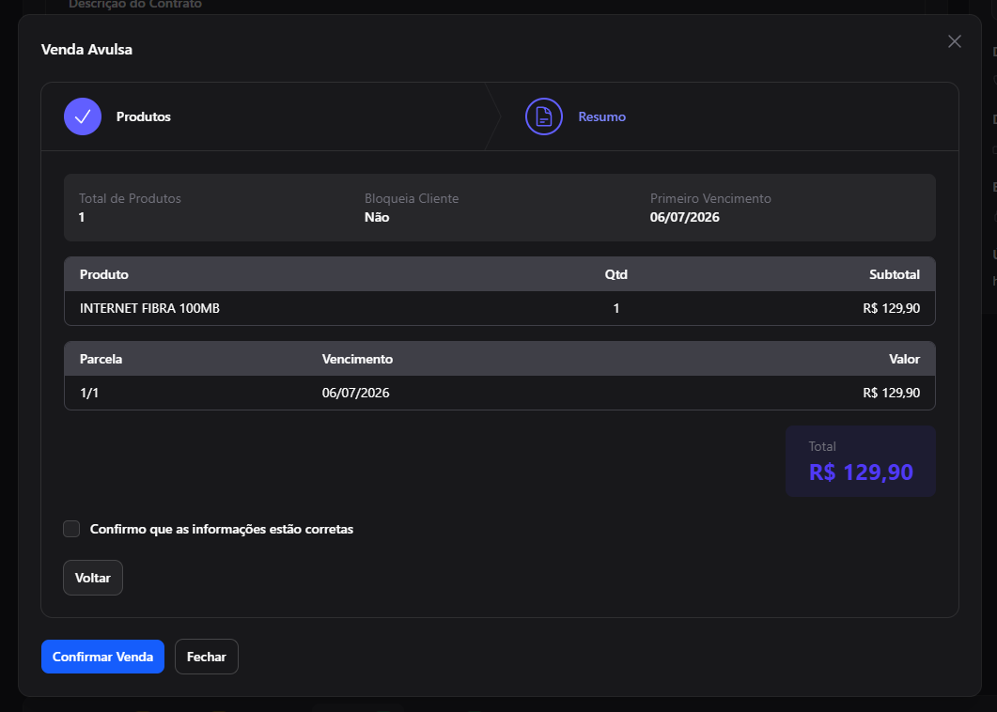Image resolution: width=997 pixels, height=712 pixels.
Task: Click the Produto column header
Action: [x=104, y=274]
